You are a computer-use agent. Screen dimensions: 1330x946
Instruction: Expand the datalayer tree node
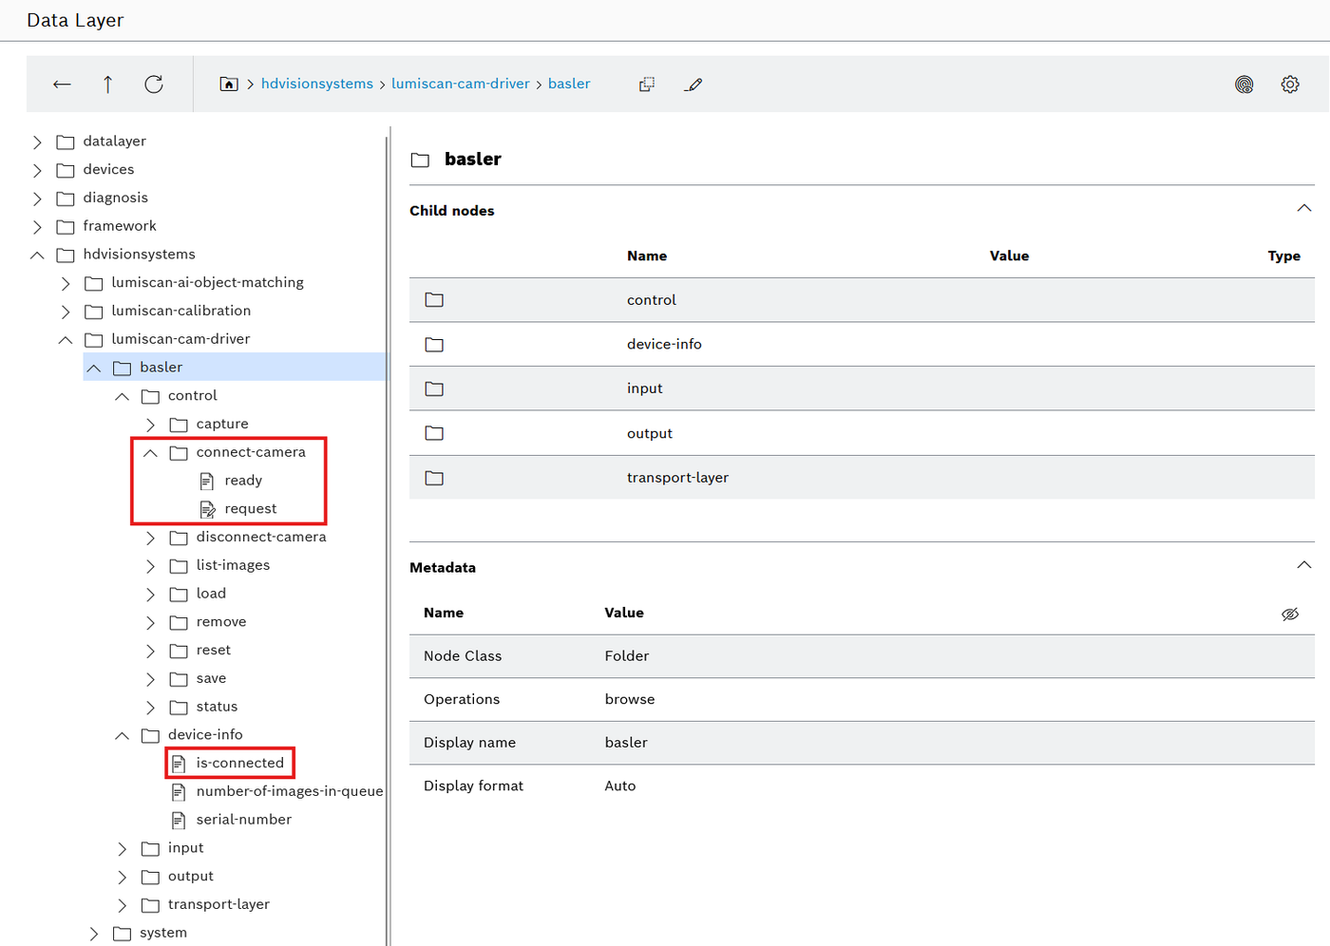tap(37, 142)
